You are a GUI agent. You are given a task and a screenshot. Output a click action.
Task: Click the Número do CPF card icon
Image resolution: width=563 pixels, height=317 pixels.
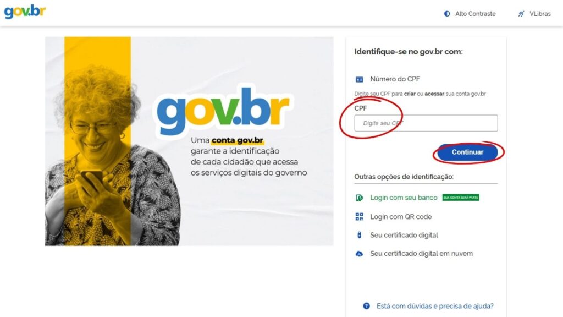click(359, 79)
